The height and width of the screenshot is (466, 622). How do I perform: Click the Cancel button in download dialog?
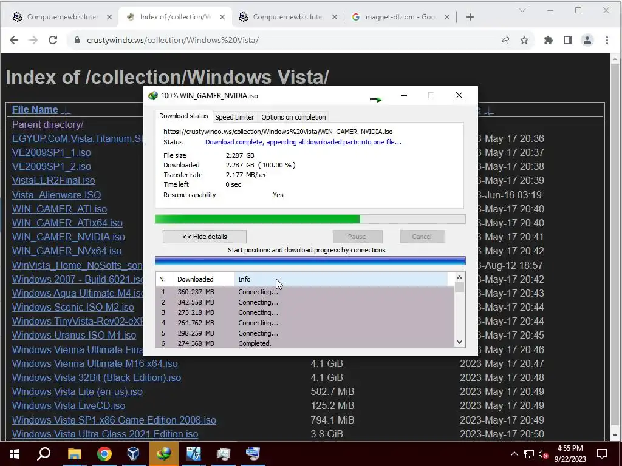422,237
